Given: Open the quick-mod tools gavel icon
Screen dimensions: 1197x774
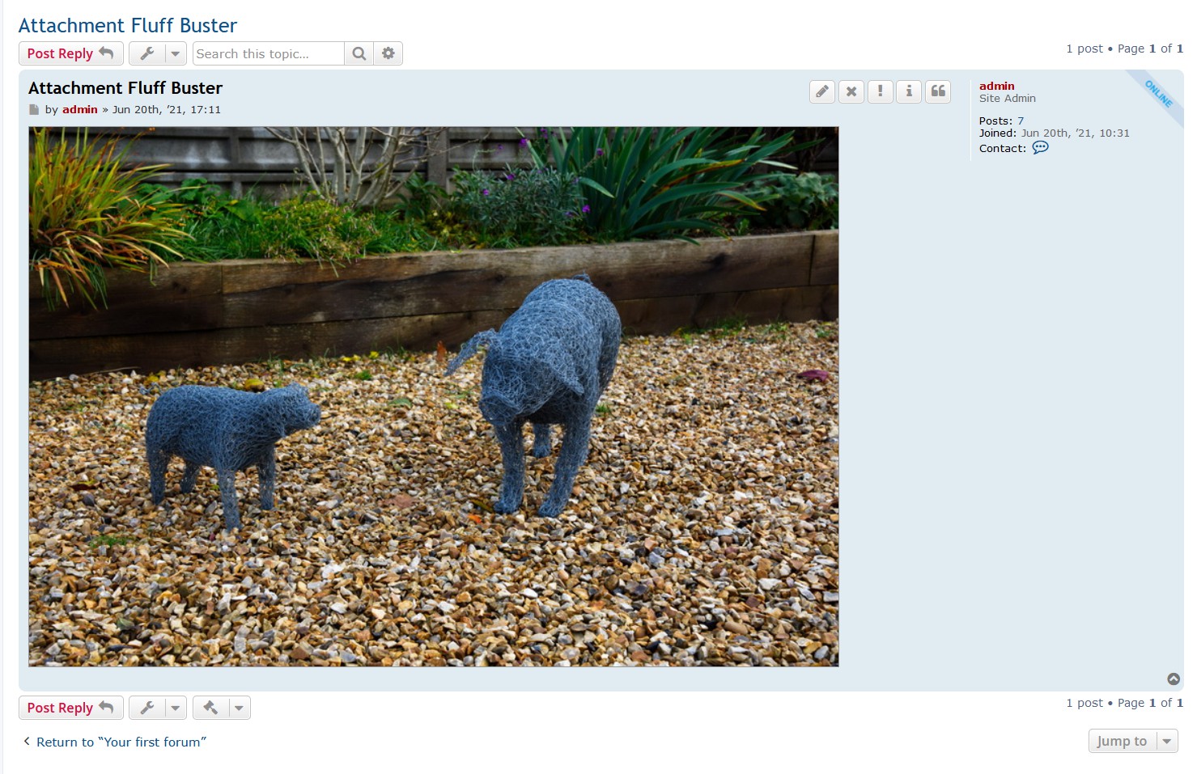Looking at the screenshot, I should click(210, 708).
